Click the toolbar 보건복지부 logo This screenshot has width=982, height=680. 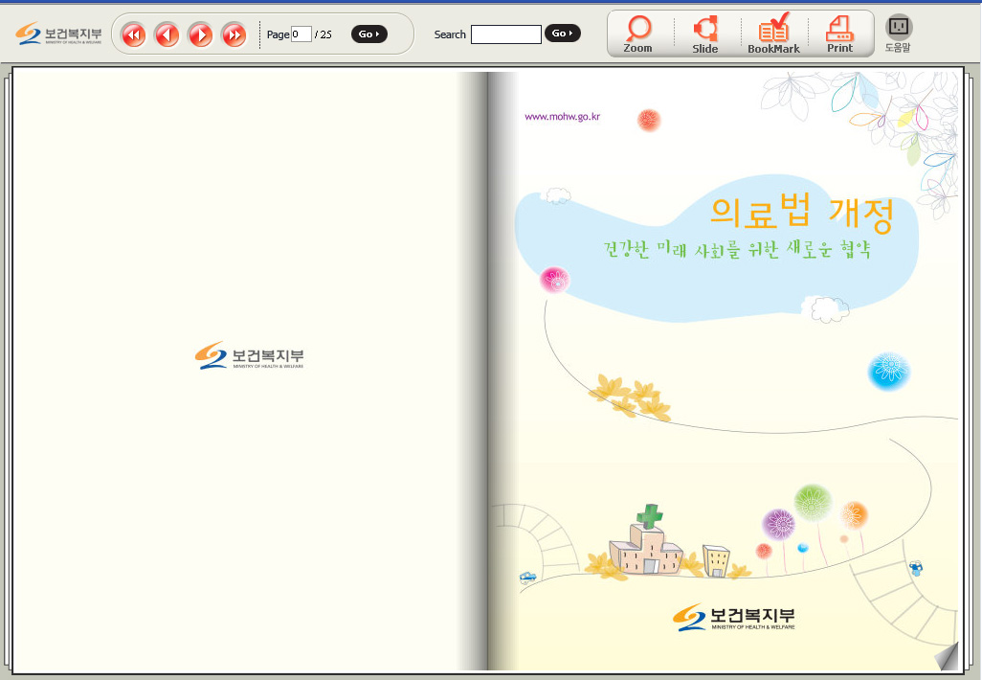pyautogui.click(x=58, y=34)
